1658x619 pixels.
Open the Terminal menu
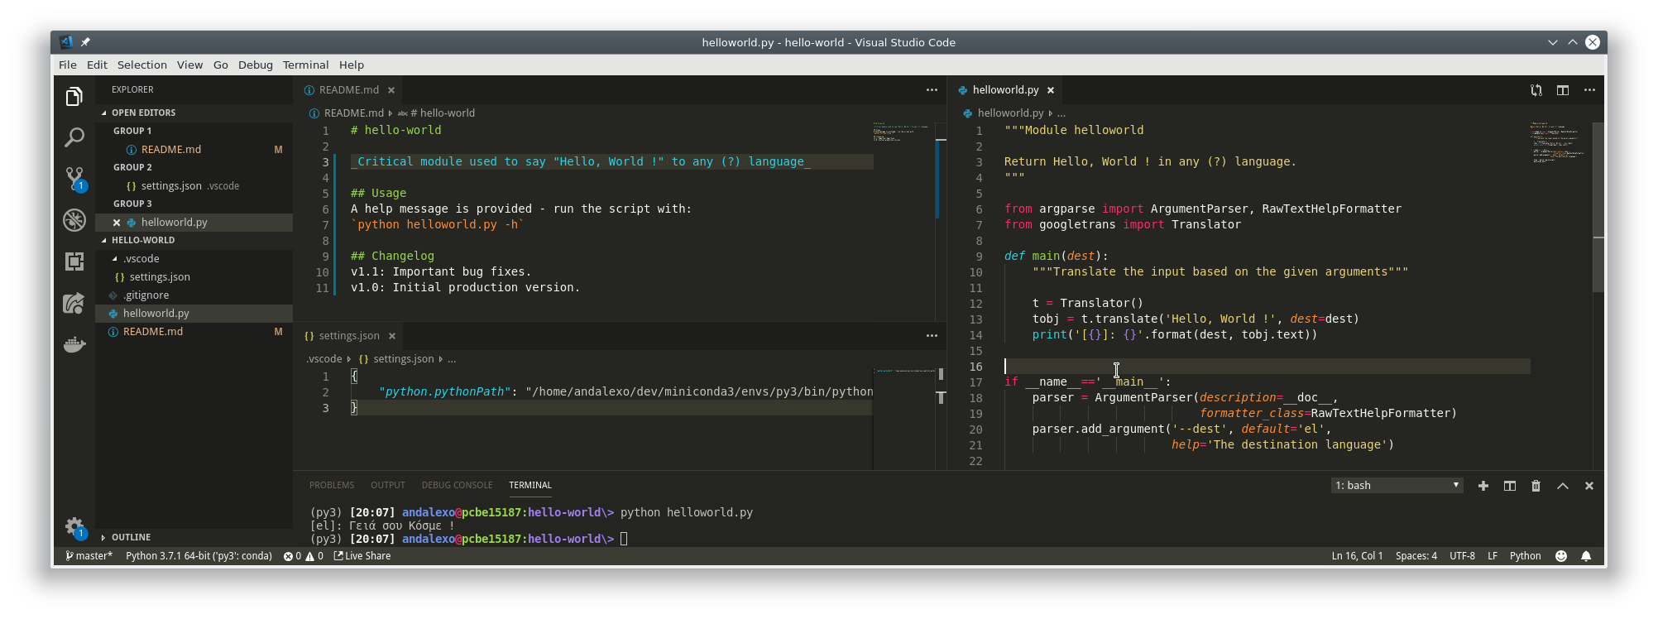point(306,65)
